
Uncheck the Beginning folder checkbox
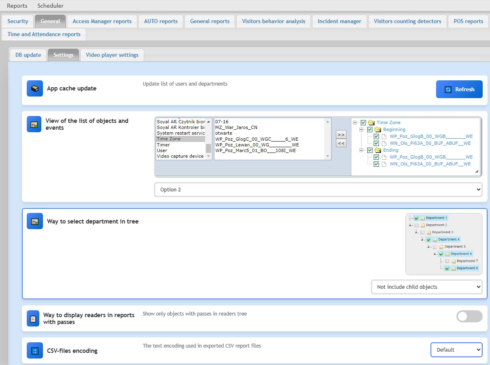(x=370, y=129)
